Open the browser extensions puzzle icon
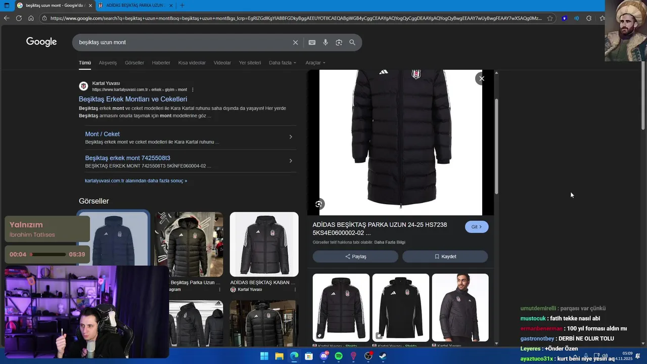The image size is (647, 364). (589, 18)
